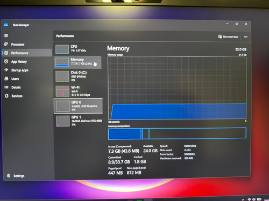Screen dimensions: 269x201
Task: Select CPU 1% 1.07 GHz entry
Action: 78,49
